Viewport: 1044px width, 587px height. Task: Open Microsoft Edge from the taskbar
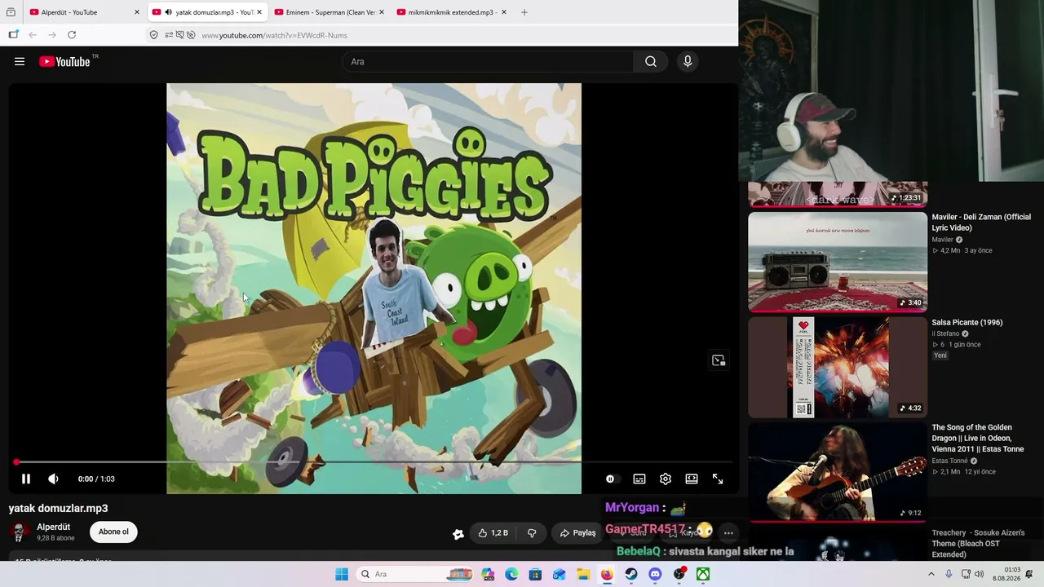511,574
